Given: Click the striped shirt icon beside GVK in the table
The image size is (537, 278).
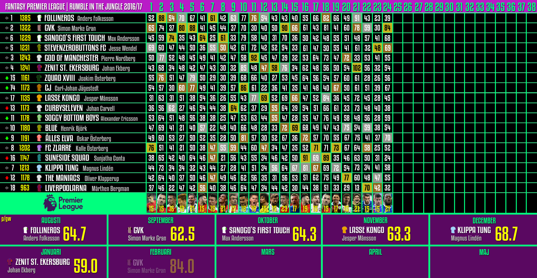Looking at the screenshot, I should [x=39, y=28].
